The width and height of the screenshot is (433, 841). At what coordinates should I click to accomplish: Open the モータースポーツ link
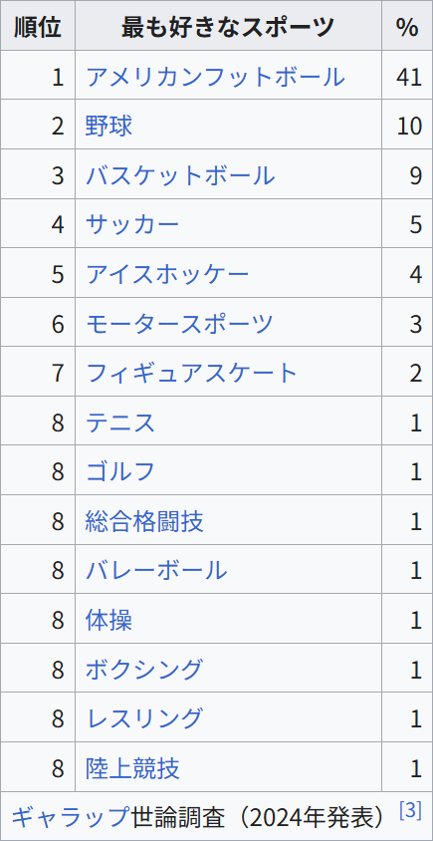click(x=179, y=324)
